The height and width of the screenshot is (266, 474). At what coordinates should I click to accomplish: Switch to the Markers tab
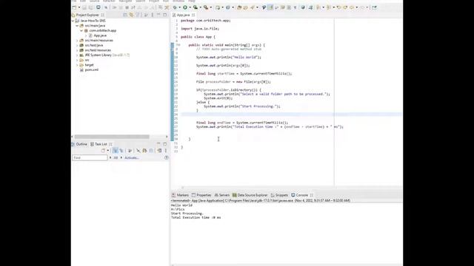pos(181,195)
